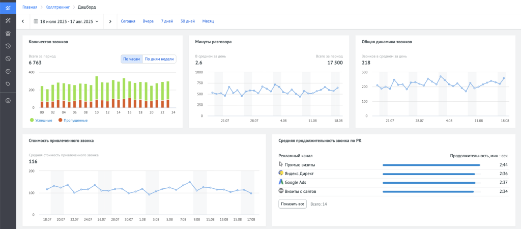
Task: Open the history clock sidebar icon
Action: (8, 46)
